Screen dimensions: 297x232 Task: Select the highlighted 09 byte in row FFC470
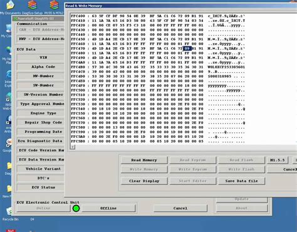click(187, 48)
